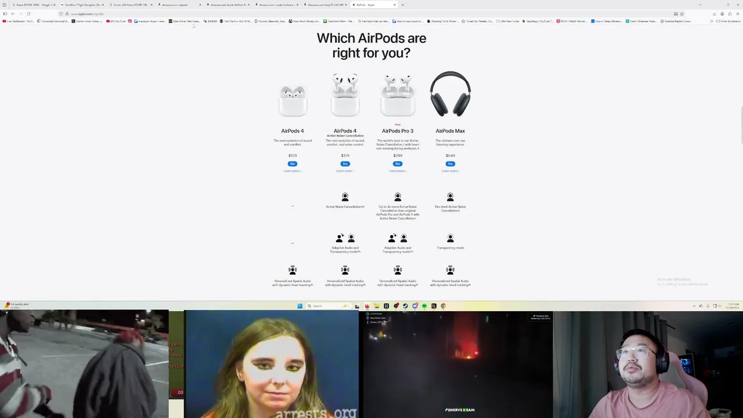Open the Uber Driver bookmark
Viewport: 743px width, 418px height.
pyautogui.click(x=185, y=21)
